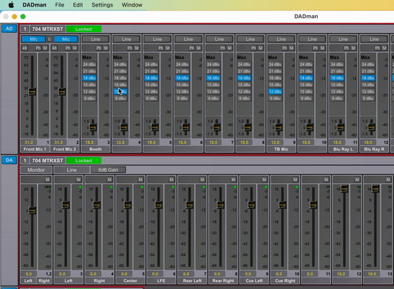Click TB Mic trim fader
Viewport: 394px width, 289px height.
point(278,127)
